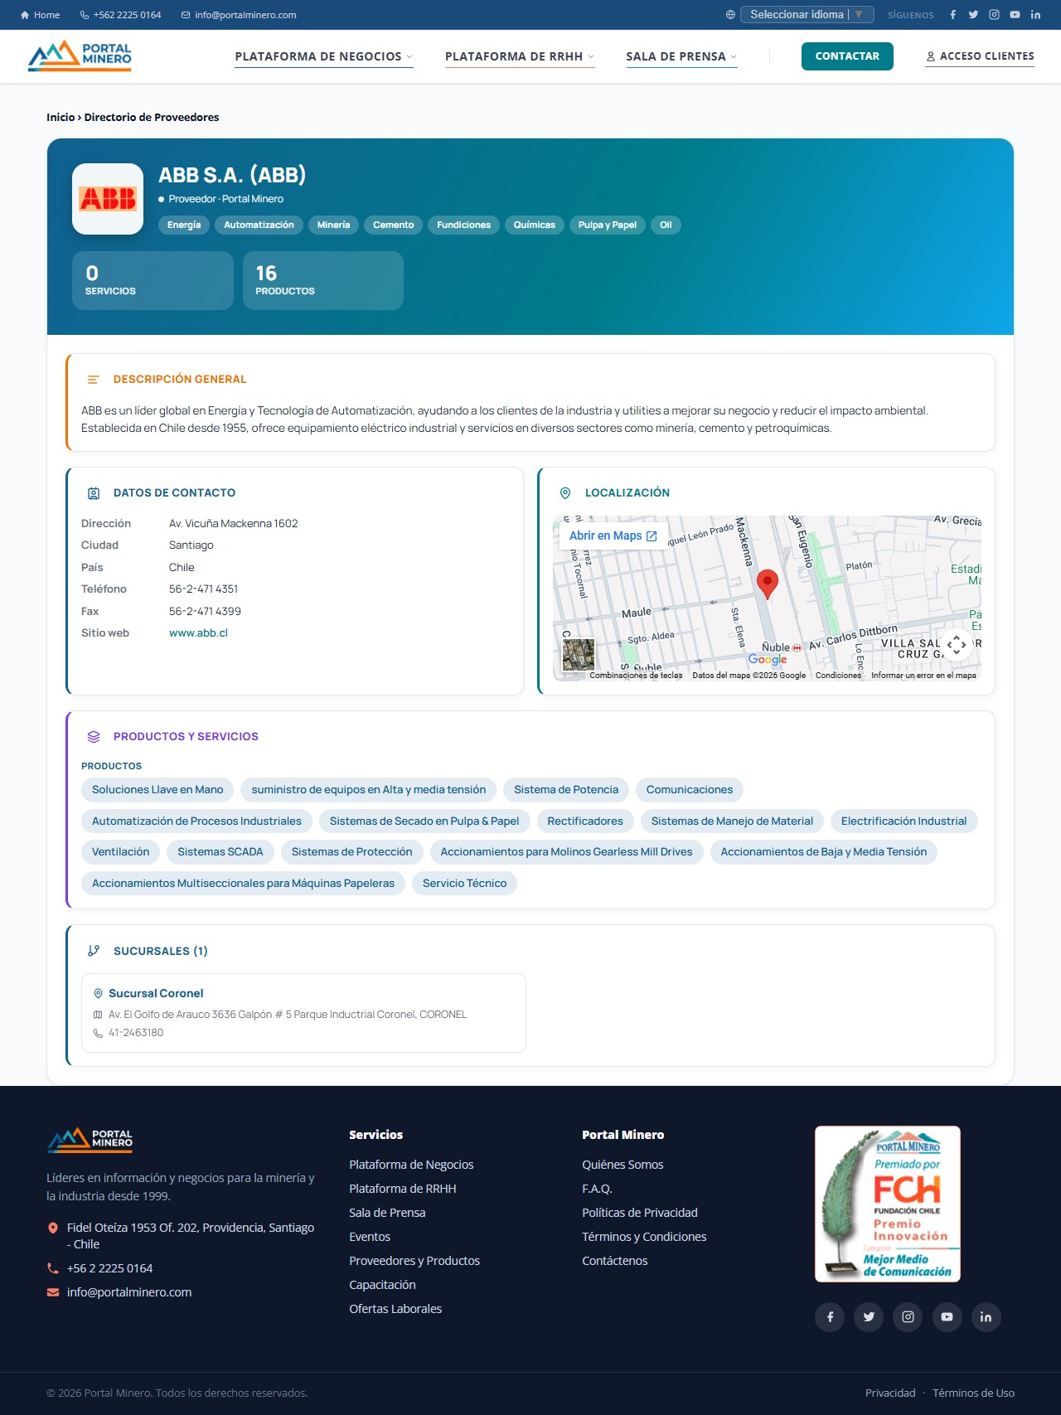Click the Servicio Técnico product chip
1061x1415 pixels.
[464, 884]
